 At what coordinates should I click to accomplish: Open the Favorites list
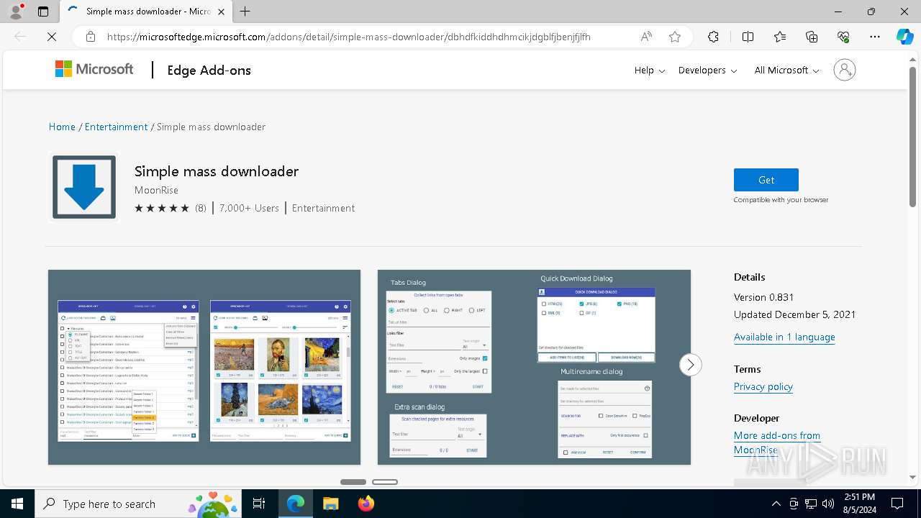coord(780,37)
